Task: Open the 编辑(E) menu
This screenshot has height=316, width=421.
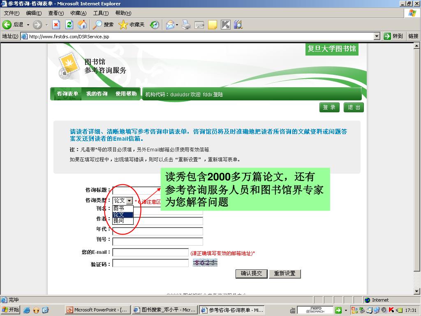Action: [x=34, y=13]
